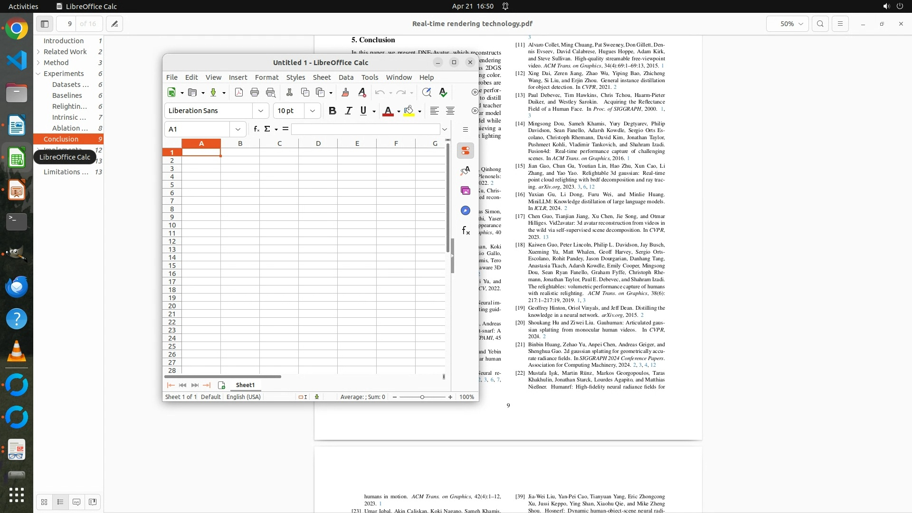Open the sidebar Navigator panel

pyautogui.click(x=465, y=210)
